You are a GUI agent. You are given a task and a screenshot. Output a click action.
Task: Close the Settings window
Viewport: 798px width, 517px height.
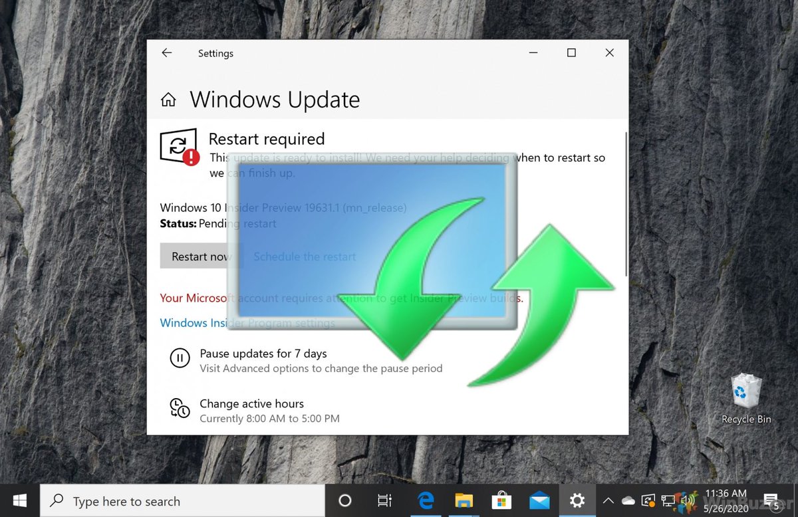coord(609,53)
